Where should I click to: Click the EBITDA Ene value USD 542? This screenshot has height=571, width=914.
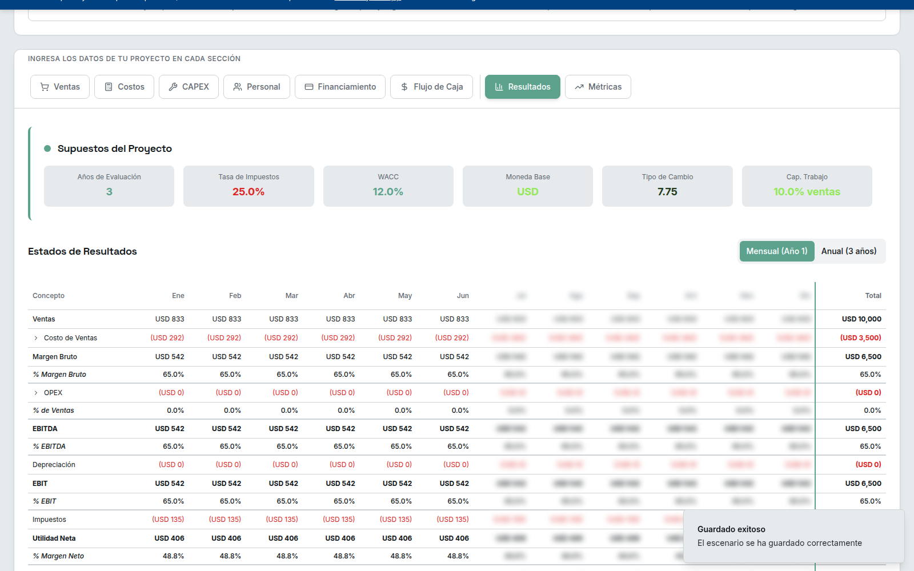(x=170, y=429)
